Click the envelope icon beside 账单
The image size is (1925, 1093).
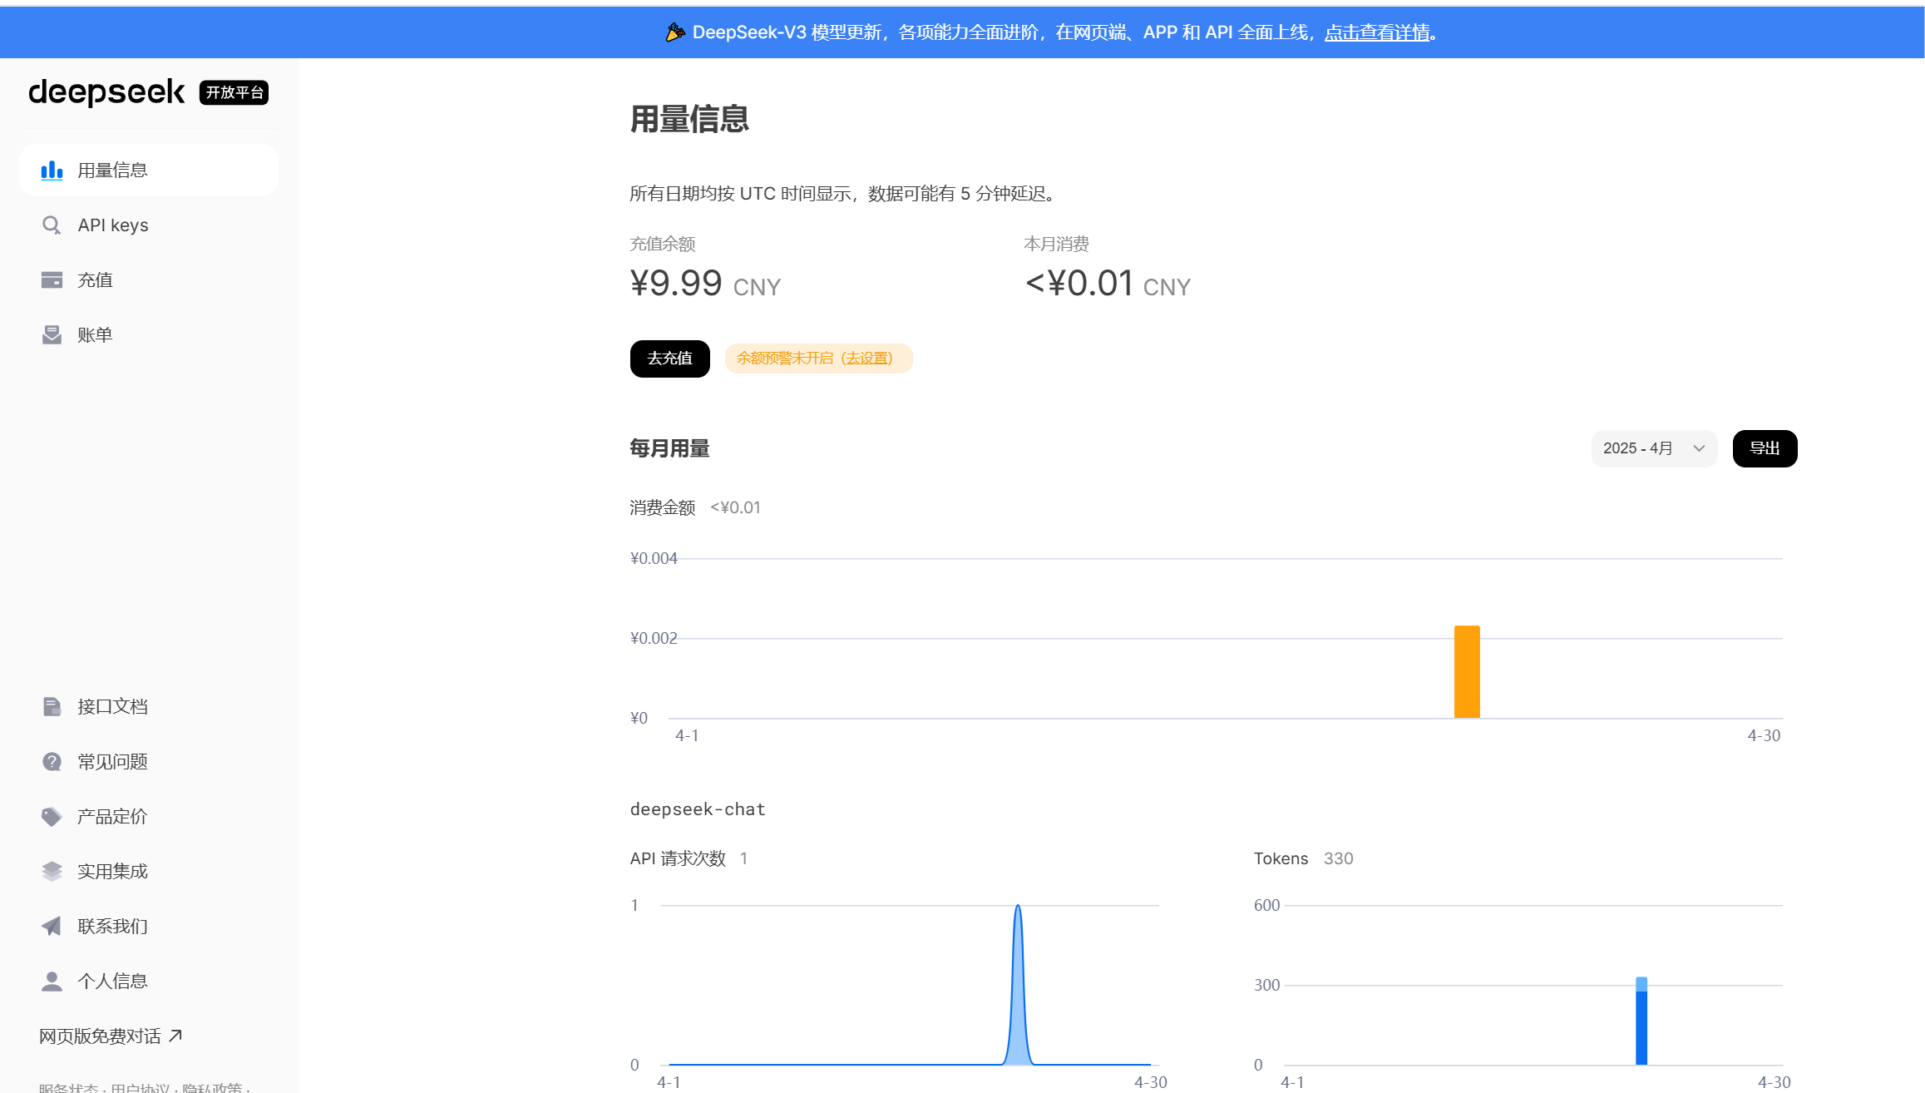point(52,335)
